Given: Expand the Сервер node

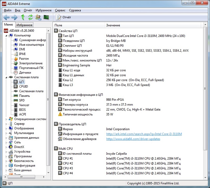Looking at the screenshot, I should point(6,124).
